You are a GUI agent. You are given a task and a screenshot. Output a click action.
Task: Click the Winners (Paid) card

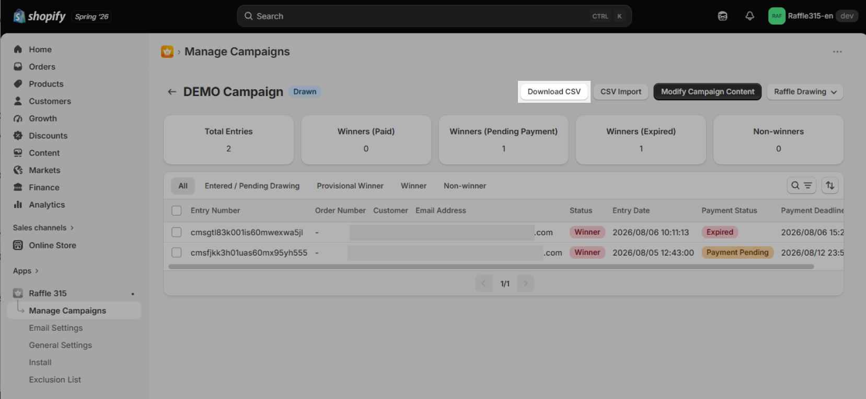(366, 140)
